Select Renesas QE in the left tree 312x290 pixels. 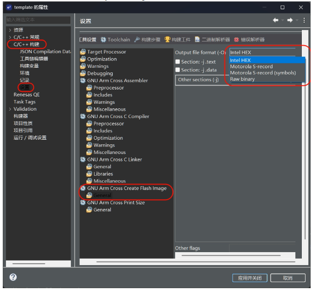click(x=26, y=95)
